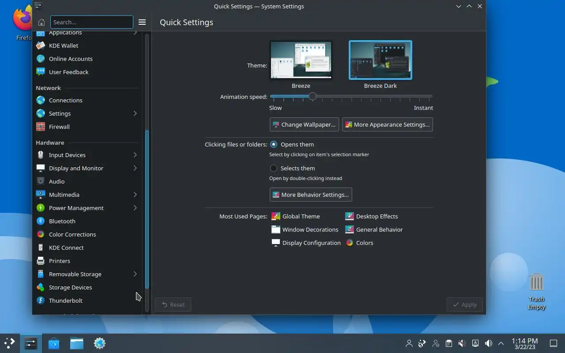
Task: Click More Appearance Settings button
Action: coord(388,124)
